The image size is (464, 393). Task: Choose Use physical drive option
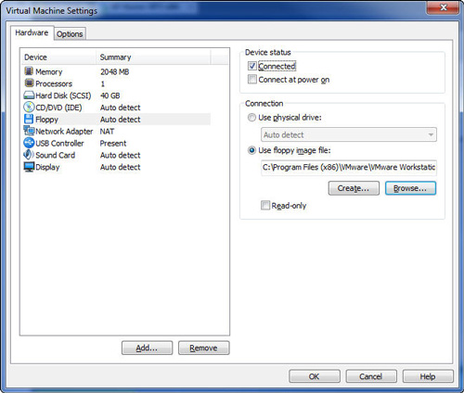pyautogui.click(x=251, y=118)
